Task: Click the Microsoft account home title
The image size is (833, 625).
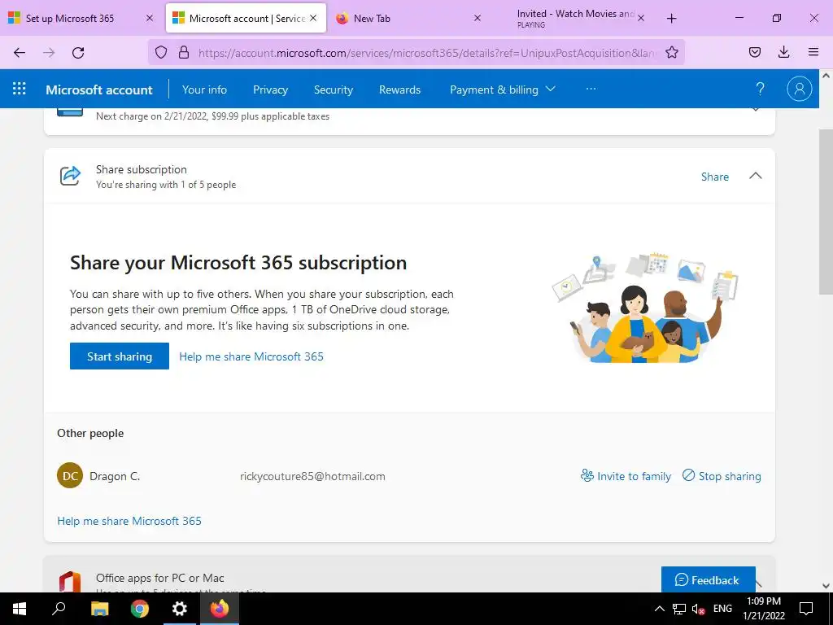Action: click(x=98, y=90)
